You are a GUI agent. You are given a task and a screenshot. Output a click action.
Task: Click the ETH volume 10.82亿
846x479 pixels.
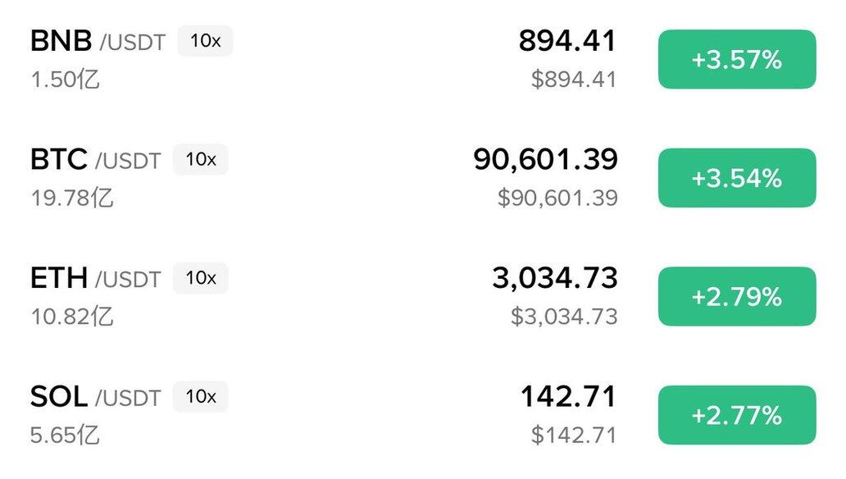72,317
